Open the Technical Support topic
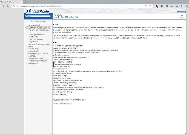The width and height of the screenshot is (189, 135). click(x=36, y=39)
